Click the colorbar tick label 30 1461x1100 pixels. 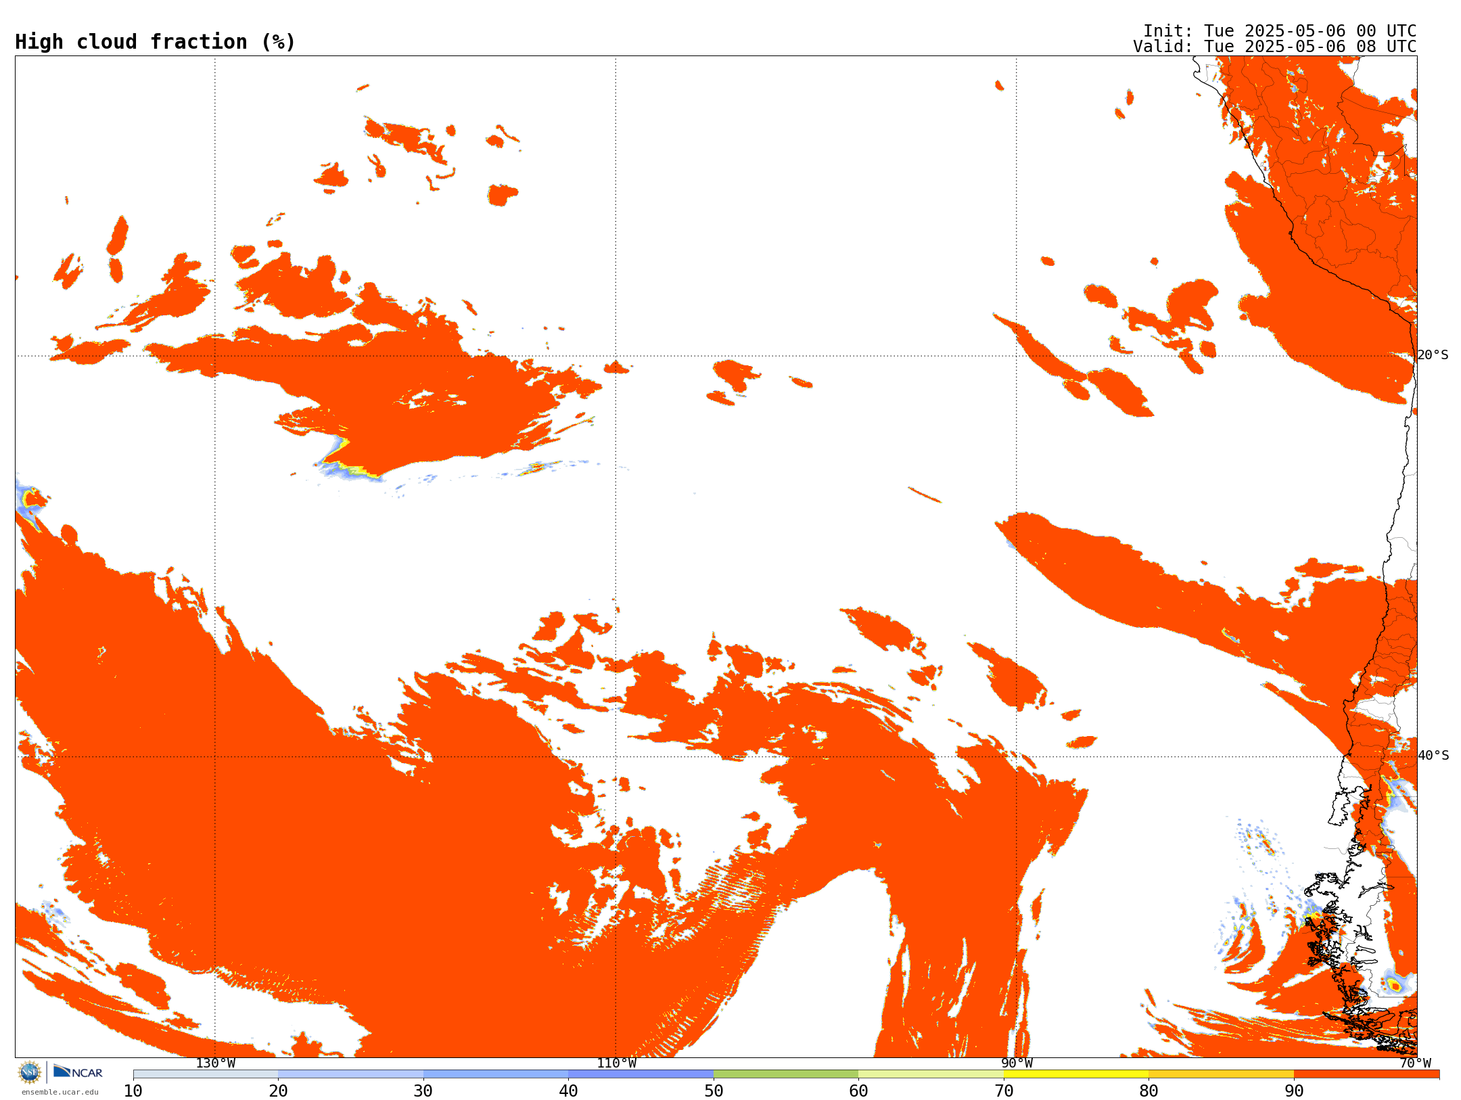pos(423,1091)
